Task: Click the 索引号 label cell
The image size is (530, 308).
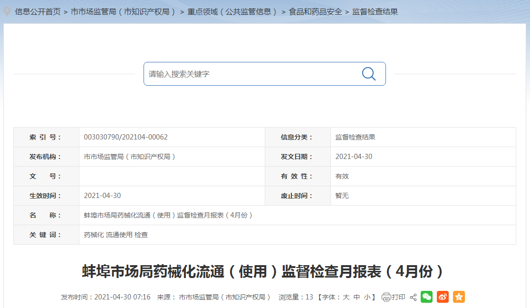Action: 46,137
